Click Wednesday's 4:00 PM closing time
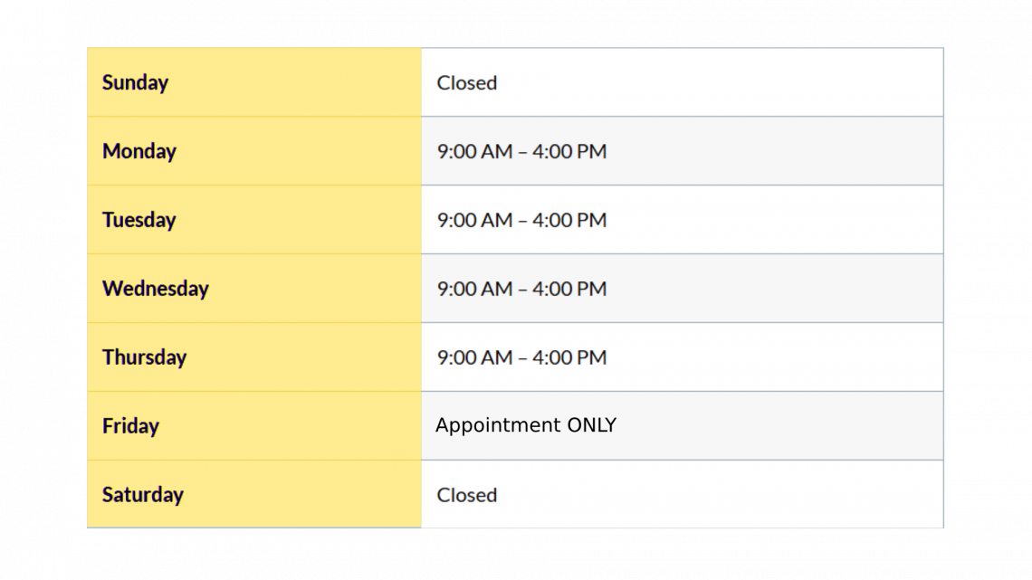This screenshot has height=580, width=1032. click(569, 289)
